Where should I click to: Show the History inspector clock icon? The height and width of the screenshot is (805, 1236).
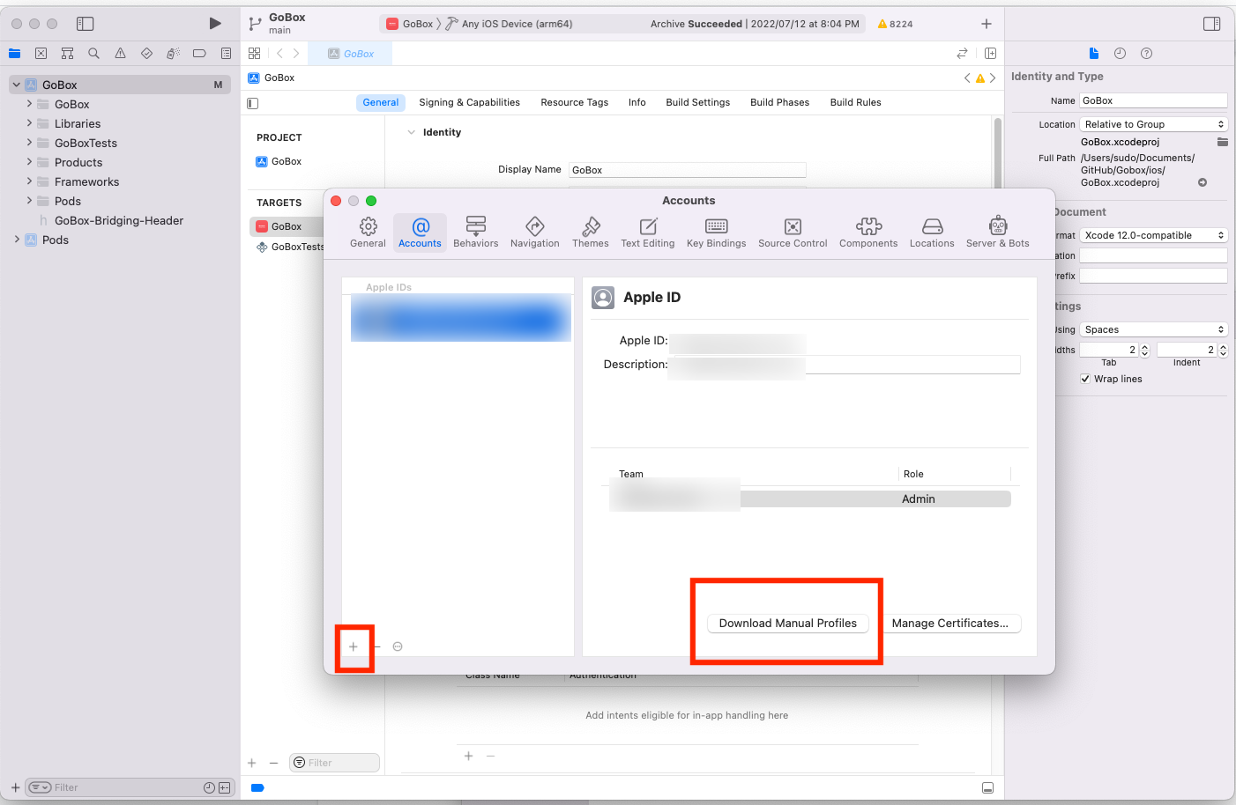(1120, 54)
